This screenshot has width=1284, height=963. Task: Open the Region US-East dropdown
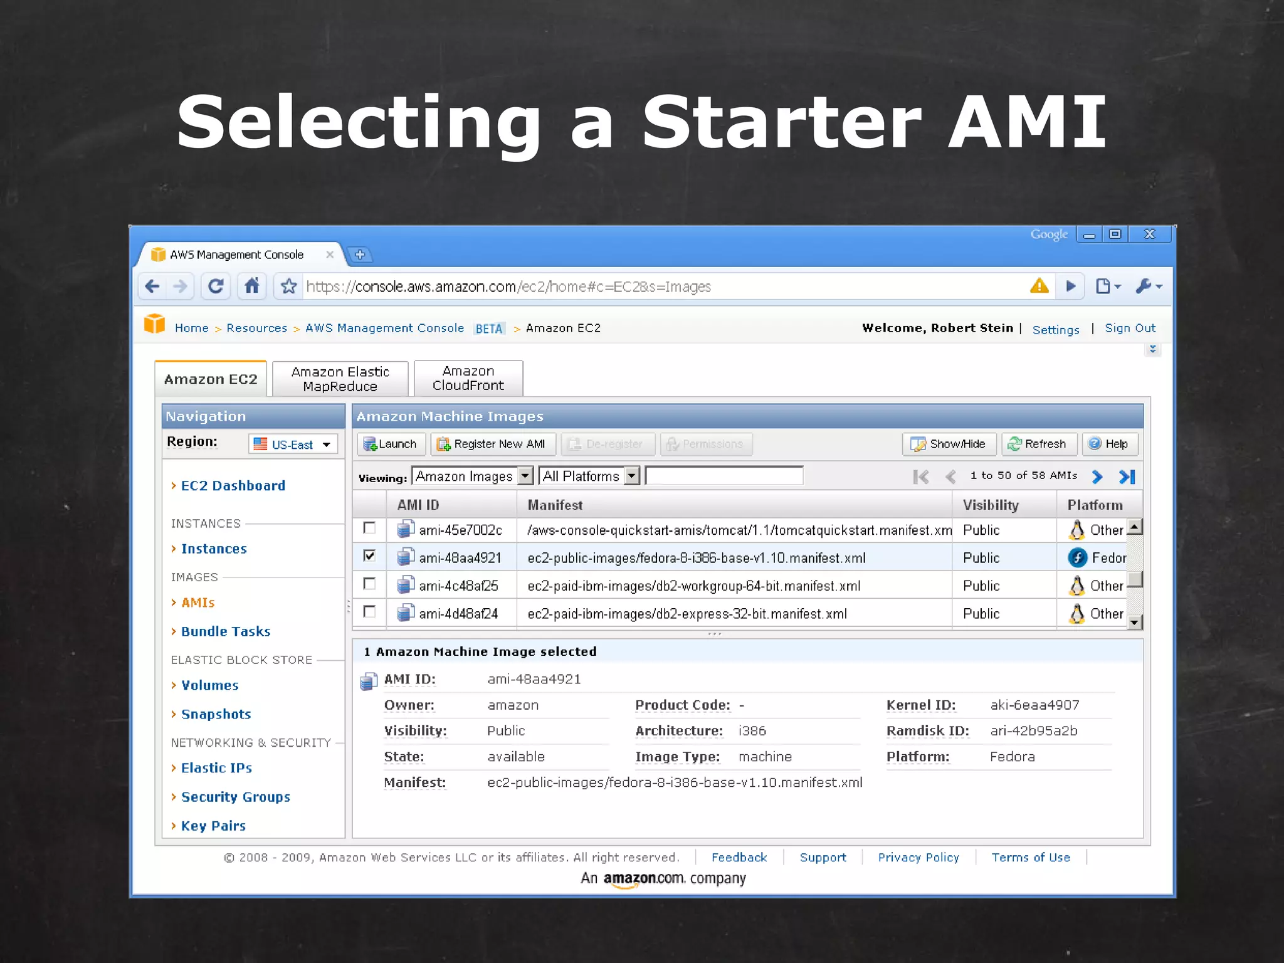pyautogui.click(x=293, y=444)
